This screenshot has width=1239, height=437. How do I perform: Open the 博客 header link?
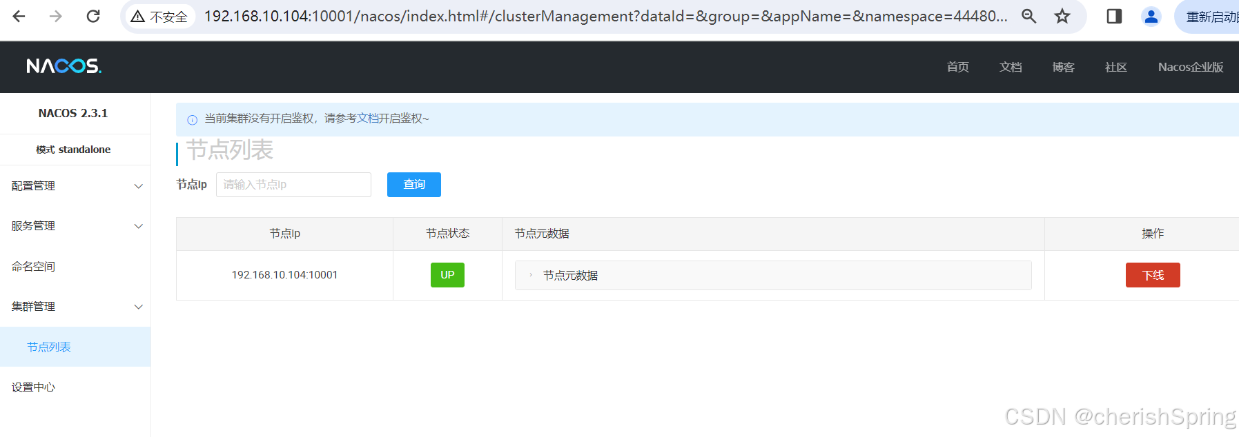tap(1063, 67)
